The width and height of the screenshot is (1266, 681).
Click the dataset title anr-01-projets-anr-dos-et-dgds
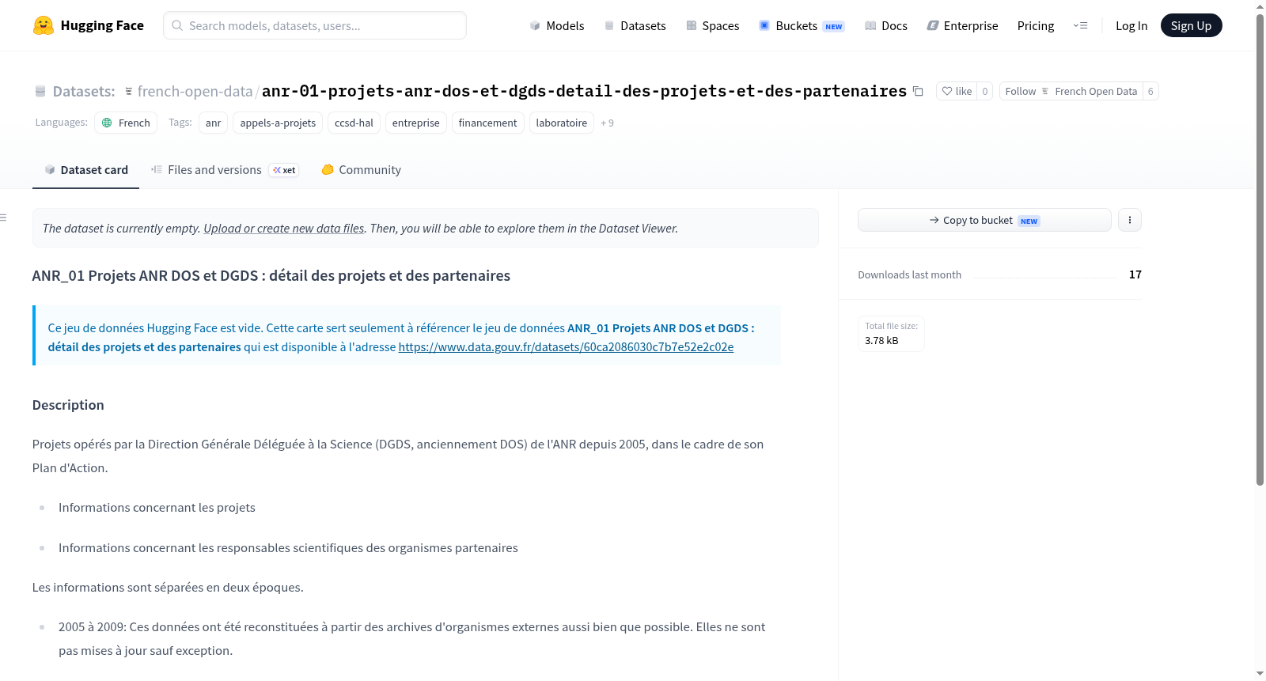[584, 92]
